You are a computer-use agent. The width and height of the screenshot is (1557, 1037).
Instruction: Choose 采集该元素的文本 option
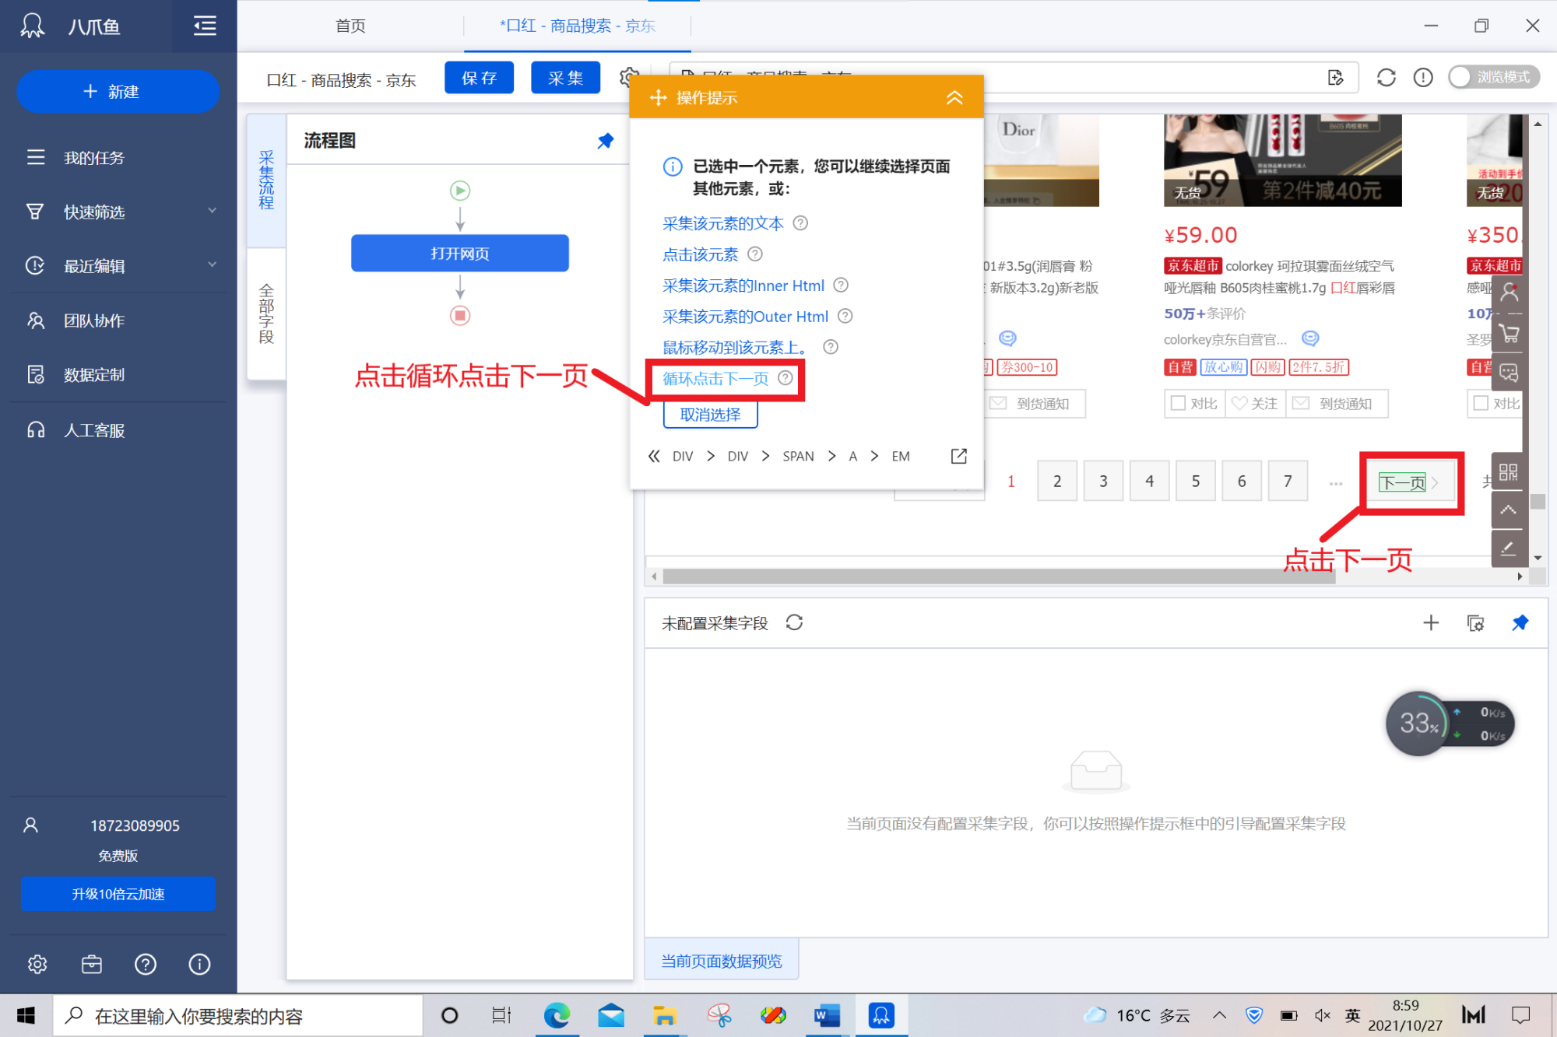[x=723, y=223]
